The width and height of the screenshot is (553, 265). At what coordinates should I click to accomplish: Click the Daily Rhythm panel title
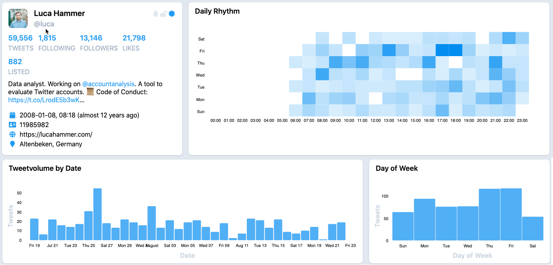click(217, 11)
